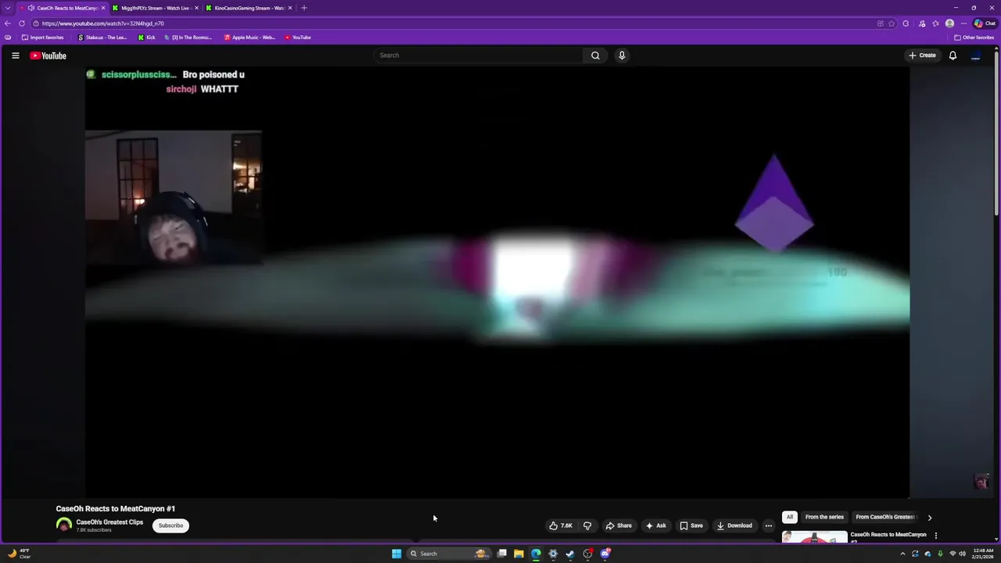
Task: Go to YouTube home via logo
Action: coord(48,56)
